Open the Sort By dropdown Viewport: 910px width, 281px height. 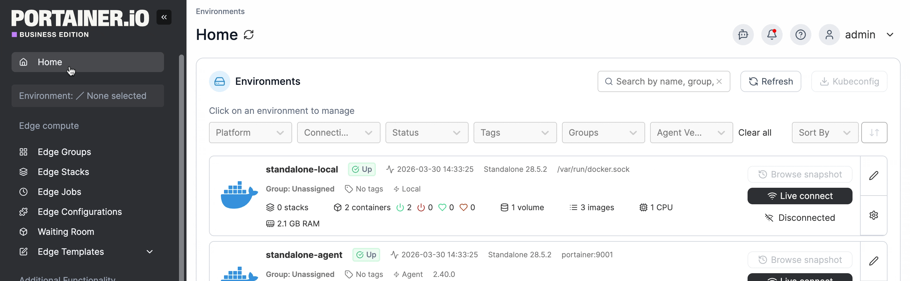825,133
